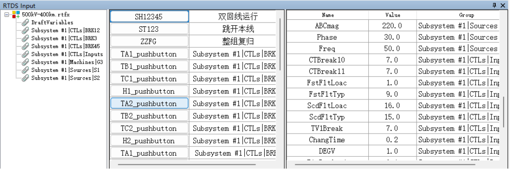Pin the RTDS Input panel
Screen dimensions: 510x169
click(x=494, y=5)
